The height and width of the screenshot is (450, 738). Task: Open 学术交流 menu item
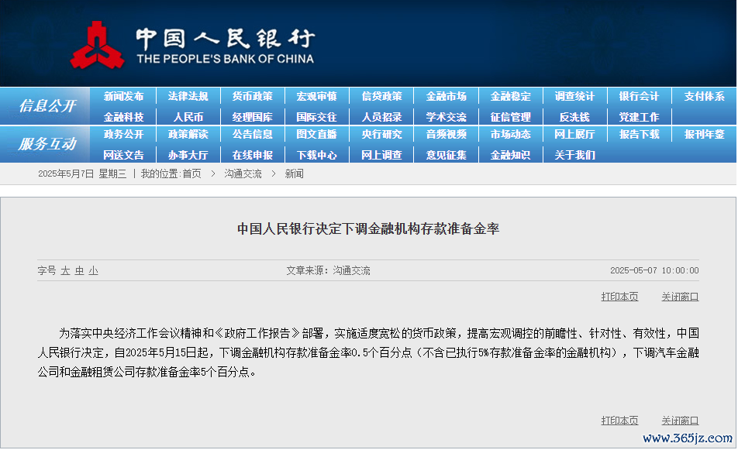(x=447, y=117)
